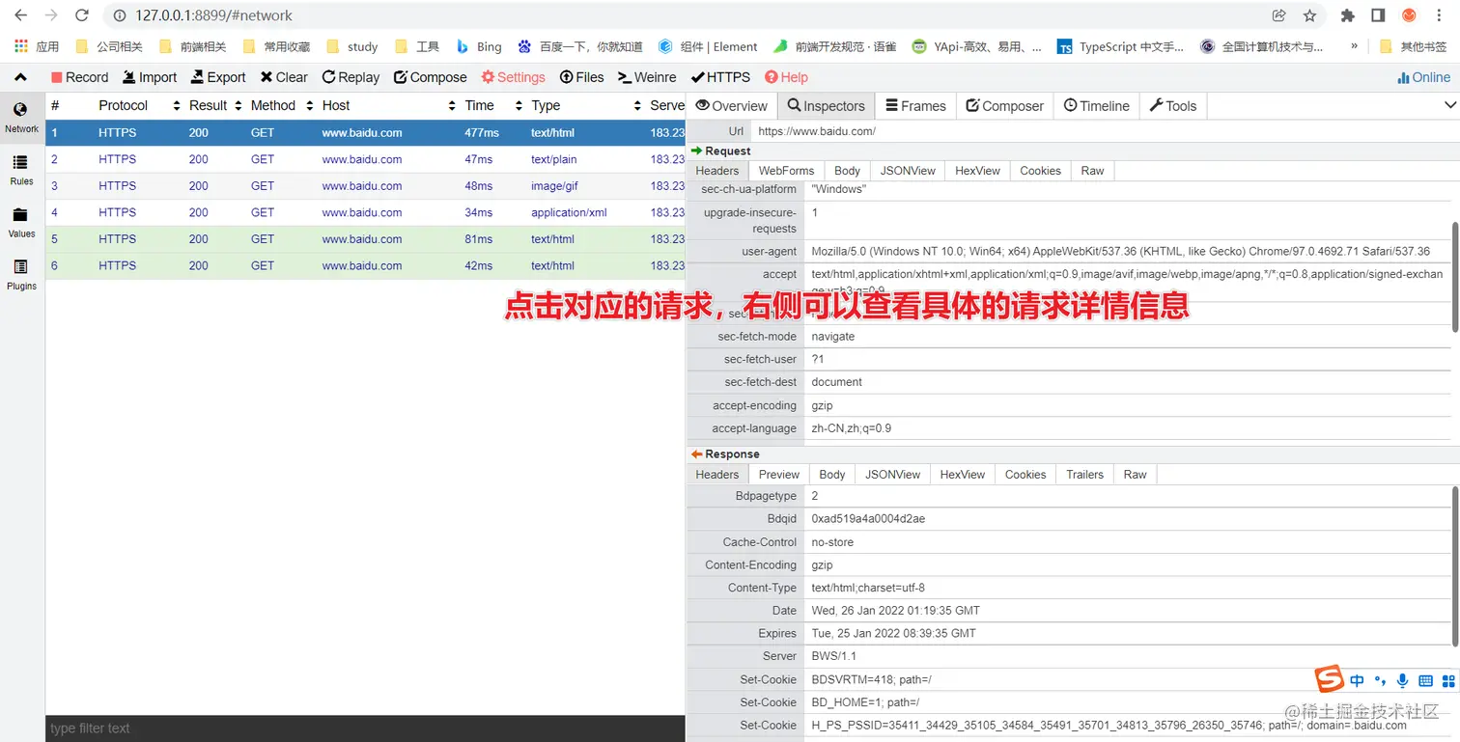The height and width of the screenshot is (742, 1460).
Task: Click the filter text input field
Action: (365, 728)
